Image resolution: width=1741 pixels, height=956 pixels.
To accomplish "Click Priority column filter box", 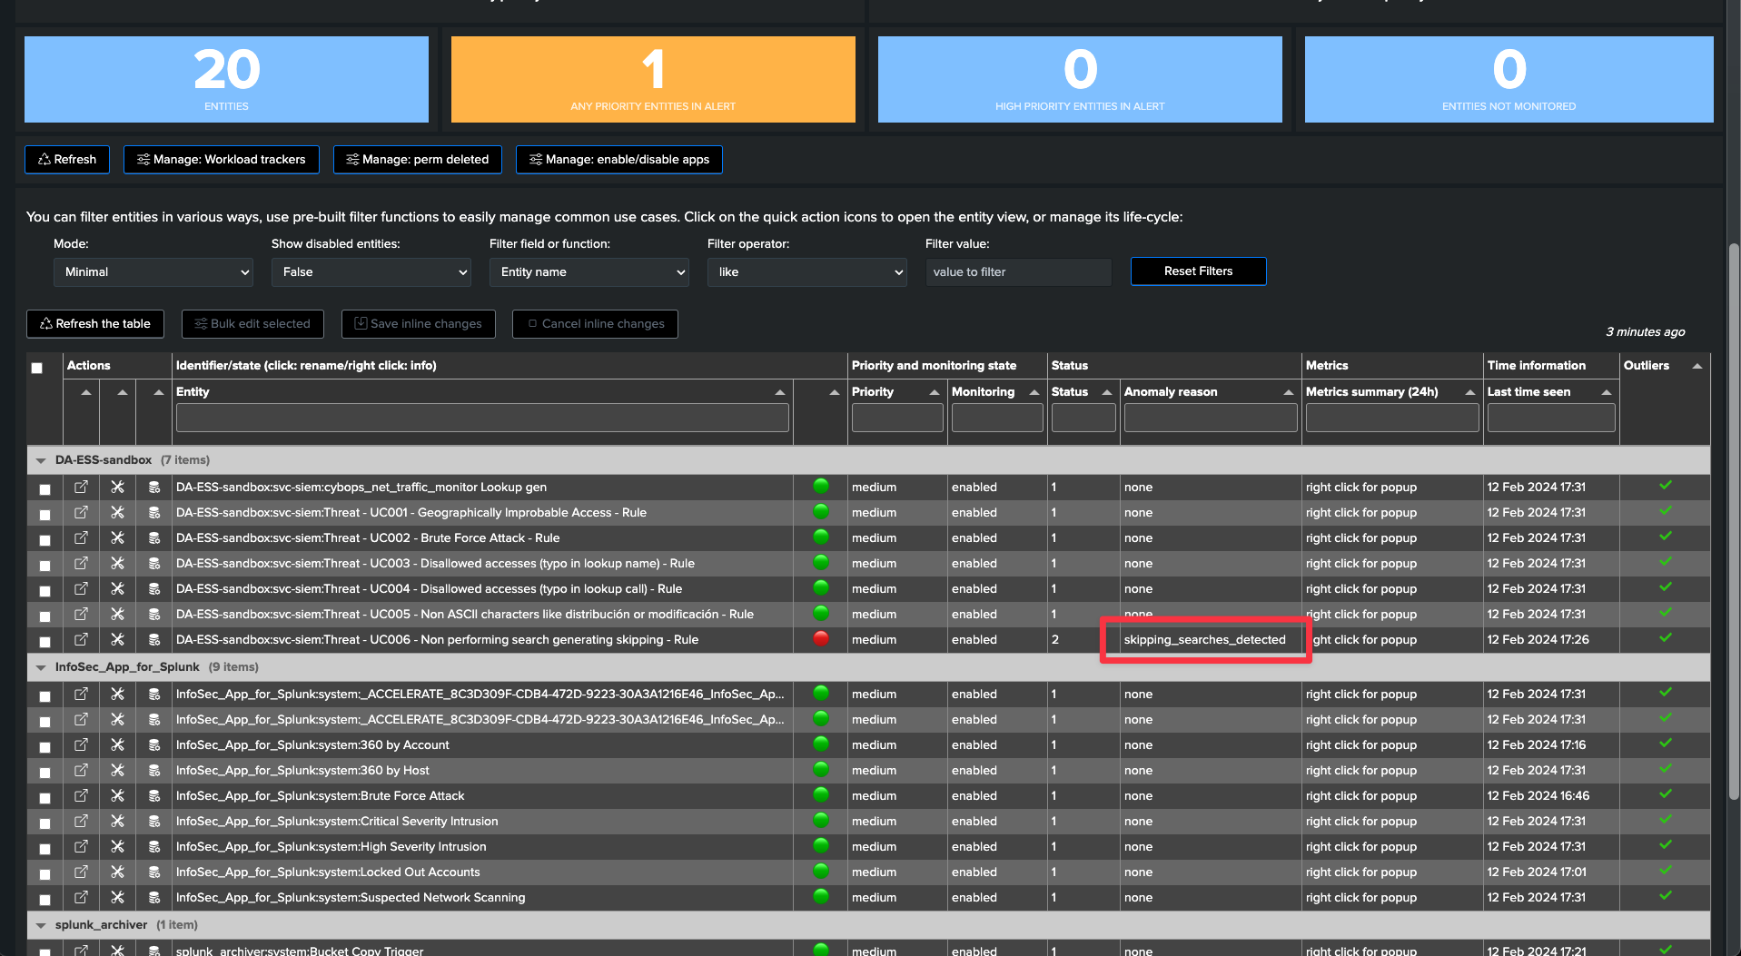I will pos(897,418).
